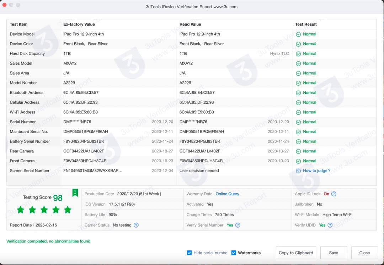This screenshot has width=384, height=265.
Task: Click the Normal checkmark icon for Front Camera
Action: click(x=299, y=161)
